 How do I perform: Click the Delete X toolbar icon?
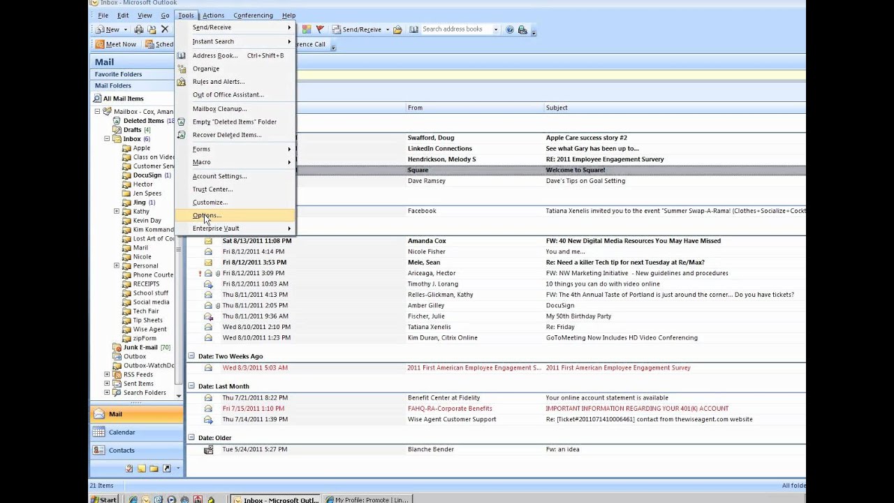click(165, 29)
